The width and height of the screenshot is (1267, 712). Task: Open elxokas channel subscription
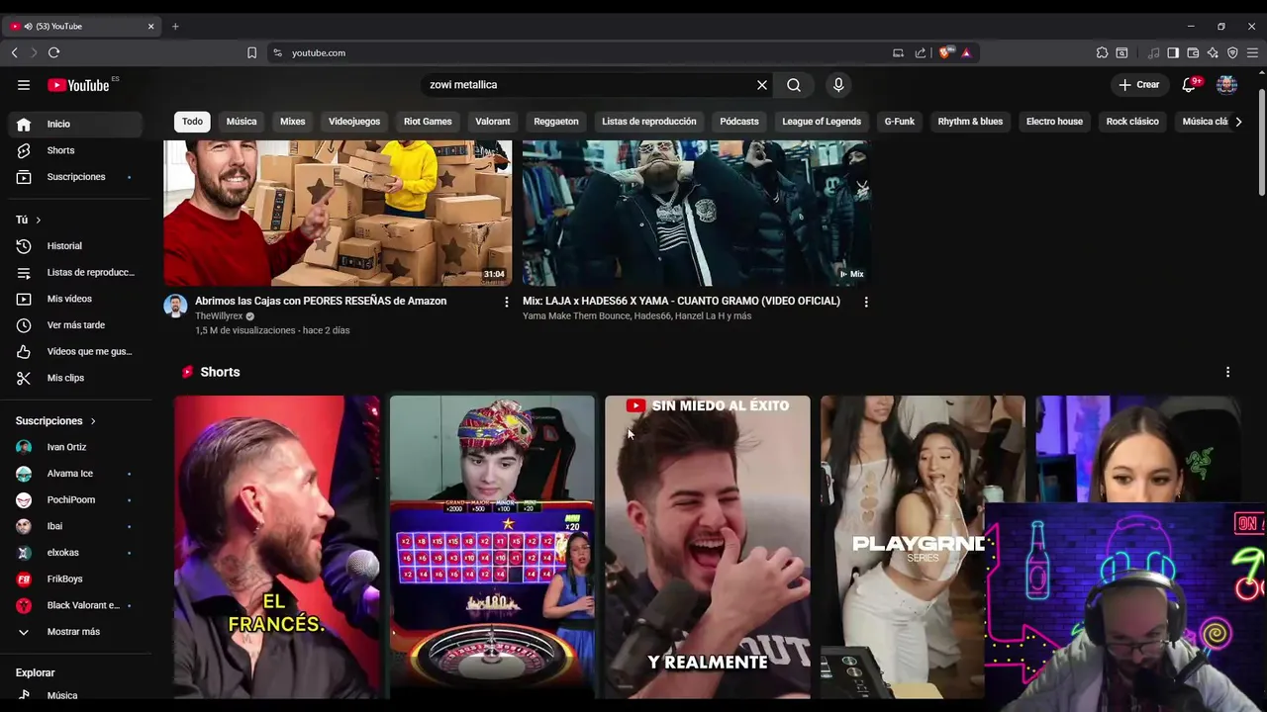click(75, 553)
